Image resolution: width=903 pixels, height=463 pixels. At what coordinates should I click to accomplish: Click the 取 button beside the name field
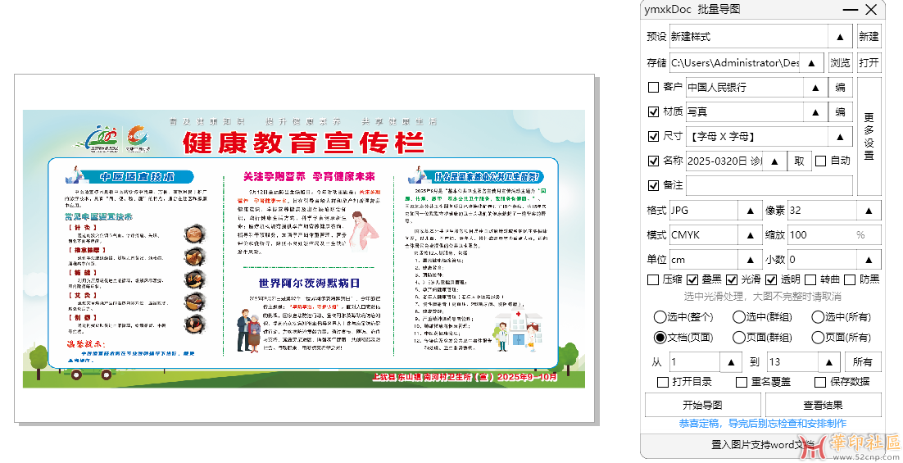click(799, 161)
